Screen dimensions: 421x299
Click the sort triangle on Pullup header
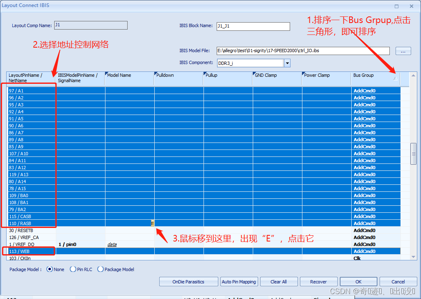coord(204,73)
